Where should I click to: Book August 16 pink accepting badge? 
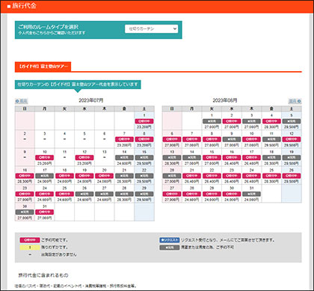click(x=232, y=158)
